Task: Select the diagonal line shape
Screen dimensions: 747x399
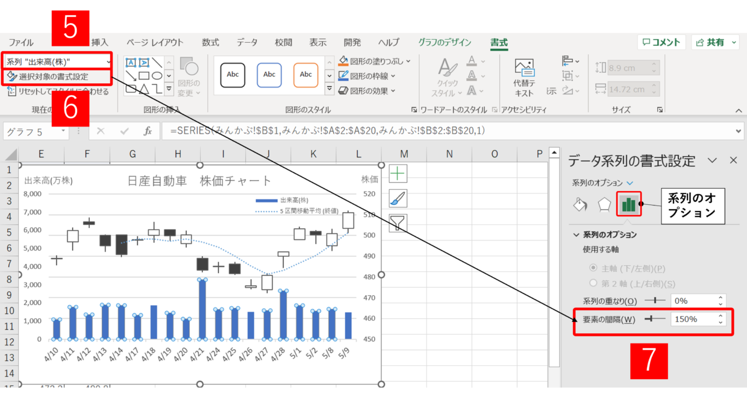Action: coord(157,63)
